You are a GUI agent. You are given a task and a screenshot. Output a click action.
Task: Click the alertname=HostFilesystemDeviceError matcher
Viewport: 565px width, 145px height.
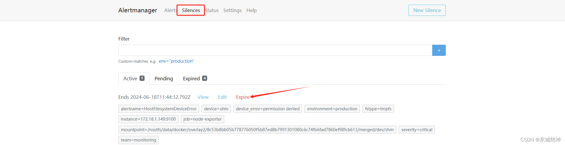[x=159, y=109]
